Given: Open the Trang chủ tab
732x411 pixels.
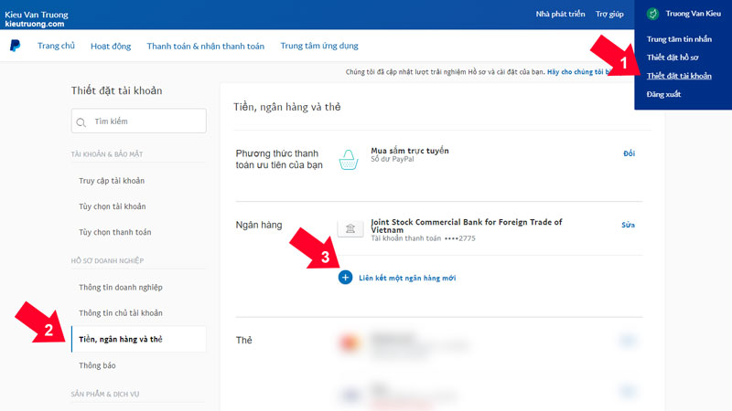Looking at the screenshot, I should pos(56,46).
